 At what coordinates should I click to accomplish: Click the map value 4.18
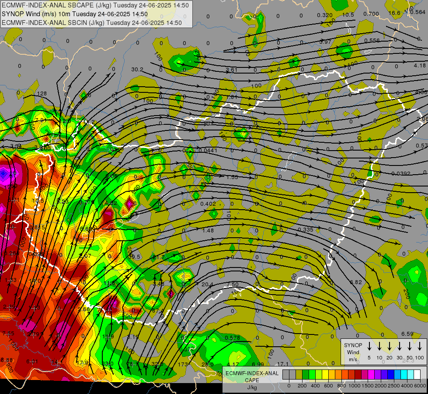(x=420, y=65)
